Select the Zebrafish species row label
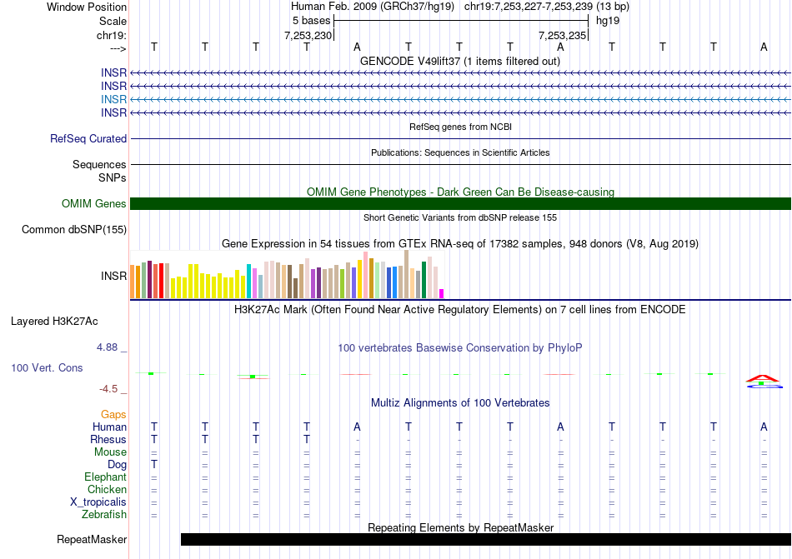Screen dimensions: 792x559 (104, 515)
